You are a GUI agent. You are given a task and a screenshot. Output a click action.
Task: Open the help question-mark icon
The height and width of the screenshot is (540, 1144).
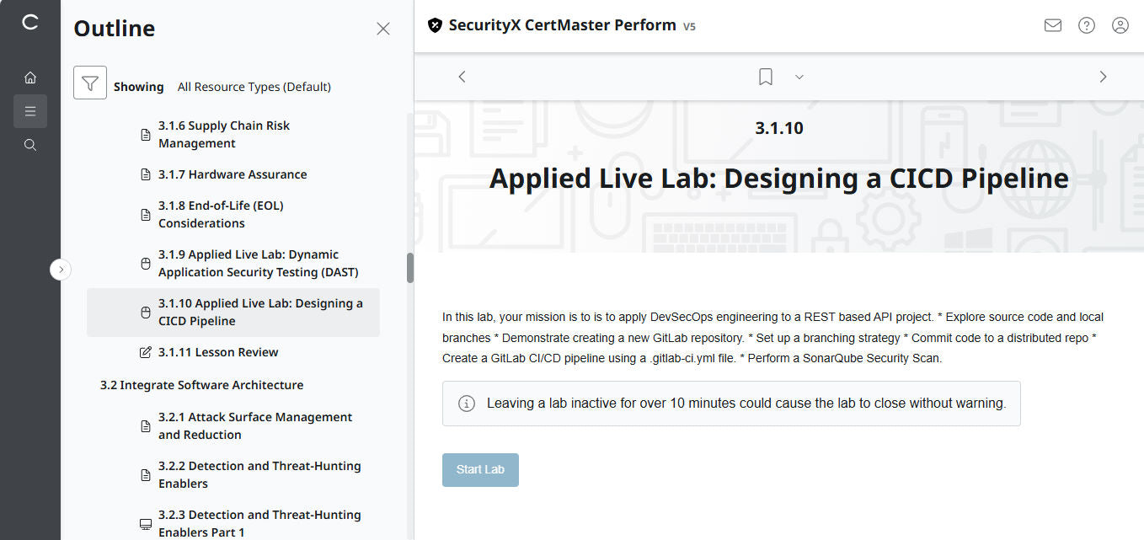tap(1086, 25)
